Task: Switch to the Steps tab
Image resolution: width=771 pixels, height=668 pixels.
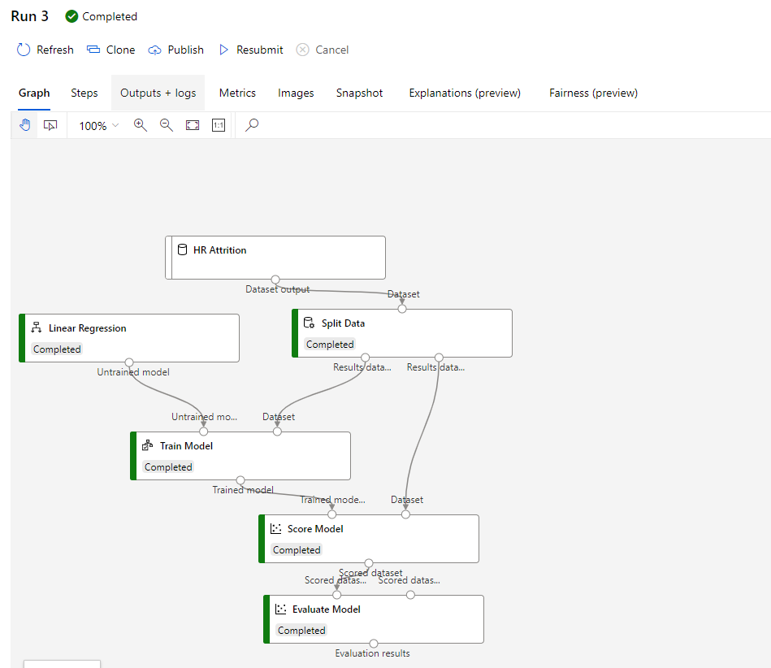Action: pyautogui.click(x=84, y=93)
